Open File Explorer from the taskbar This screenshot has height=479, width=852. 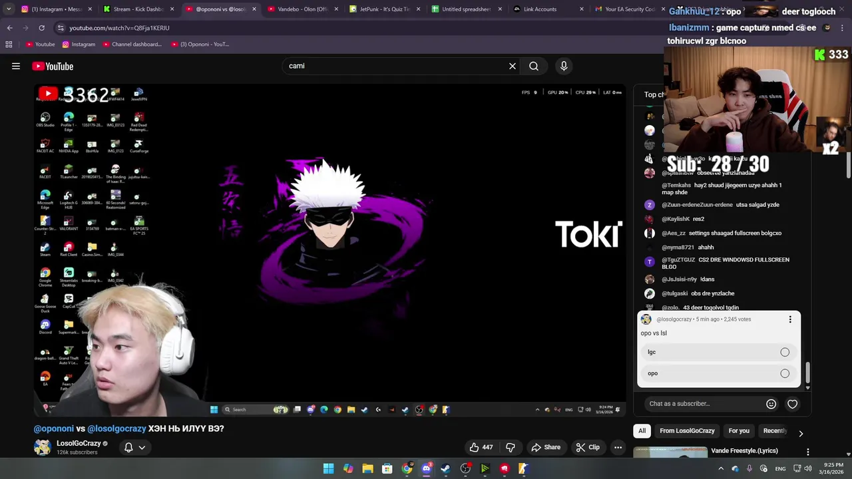367,468
